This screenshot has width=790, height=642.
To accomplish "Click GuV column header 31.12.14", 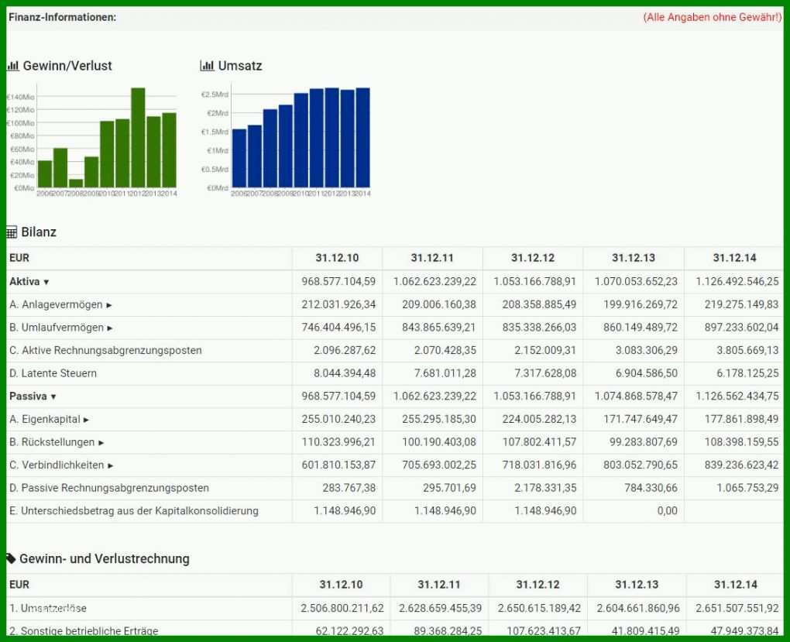I will tap(736, 585).
